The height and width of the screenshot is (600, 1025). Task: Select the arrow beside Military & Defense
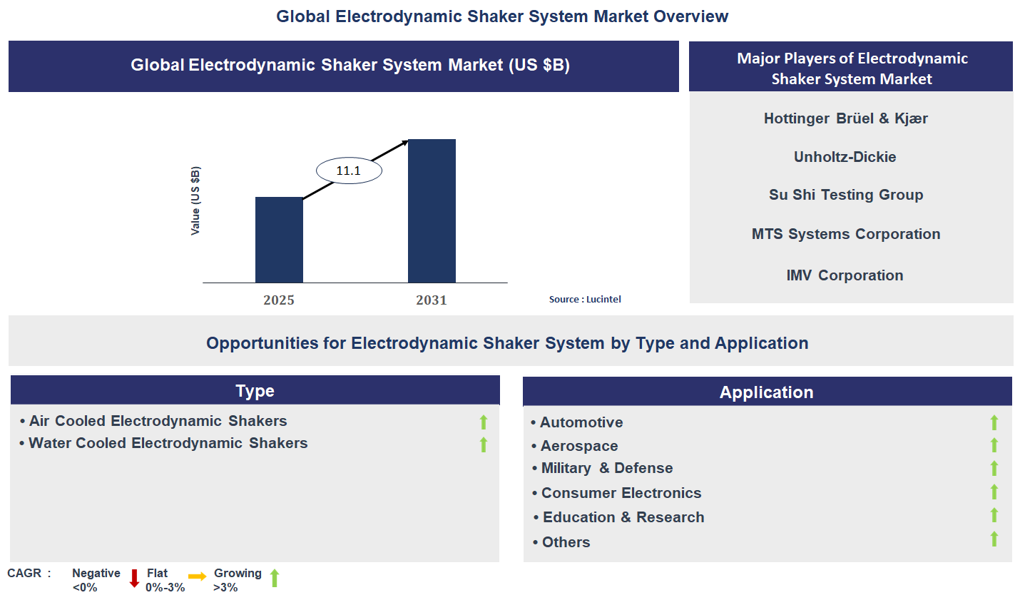pos(994,468)
